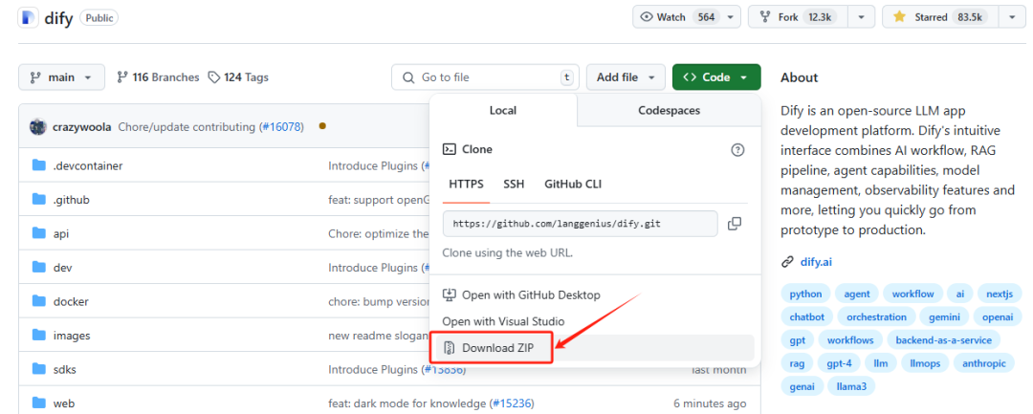Click the Clone help question mark icon
This screenshot has width=1033, height=414.
[x=737, y=150]
